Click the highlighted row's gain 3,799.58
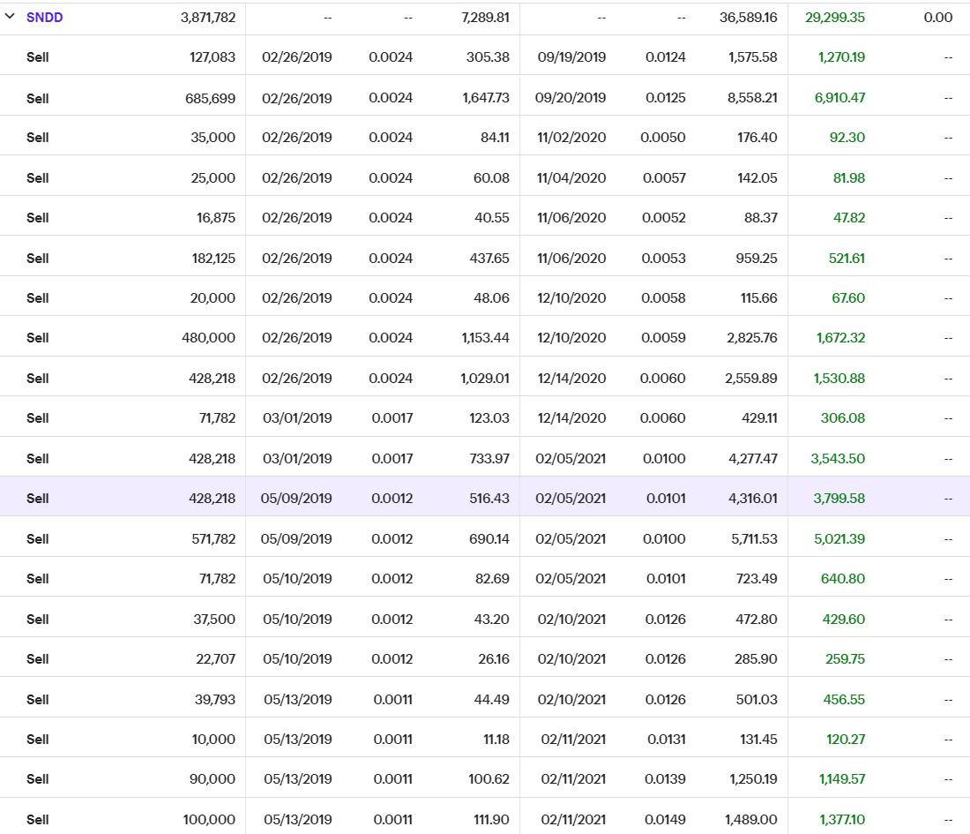This screenshot has height=834, width=970. (839, 499)
